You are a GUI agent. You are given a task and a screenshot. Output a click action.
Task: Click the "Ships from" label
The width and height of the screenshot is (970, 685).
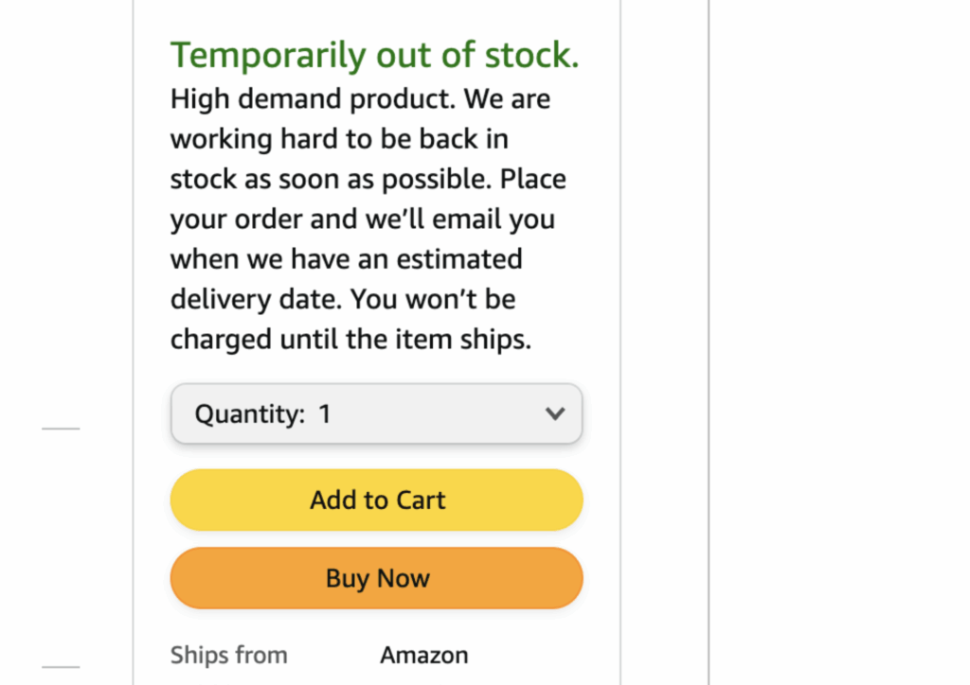(228, 655)
